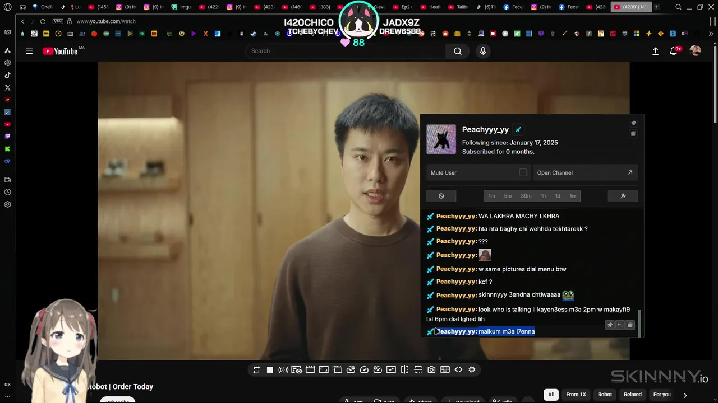The width and height of the screenshot is (718, 403).
Task: Reply to malkum m3a l7enna message
Action: point(620,325)
